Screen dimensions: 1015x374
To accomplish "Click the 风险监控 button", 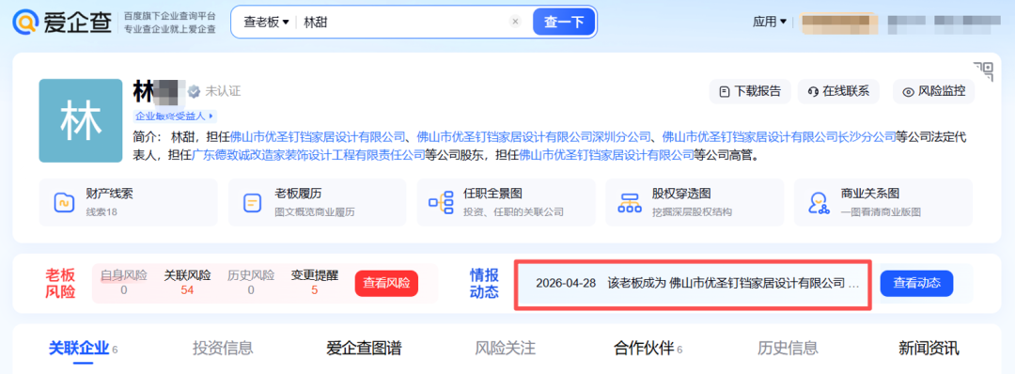I will tap(933, 91).
